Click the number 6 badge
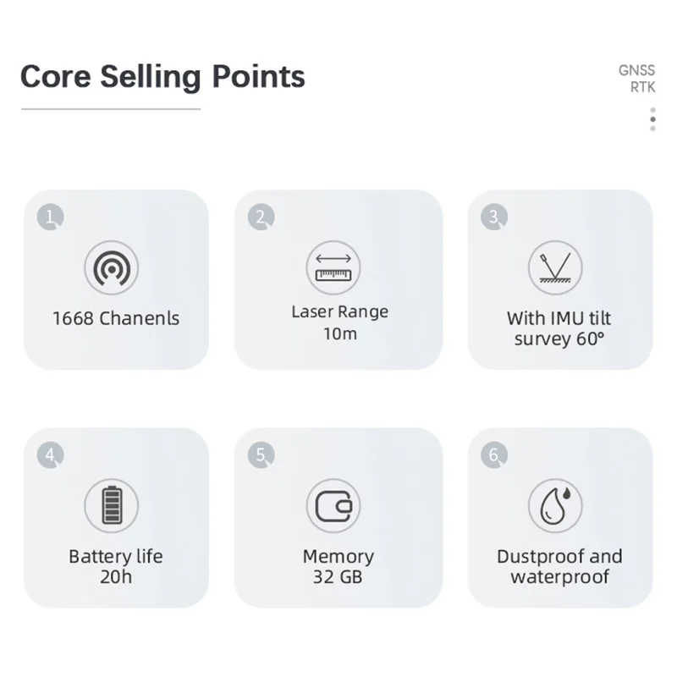 coord(494,454)
